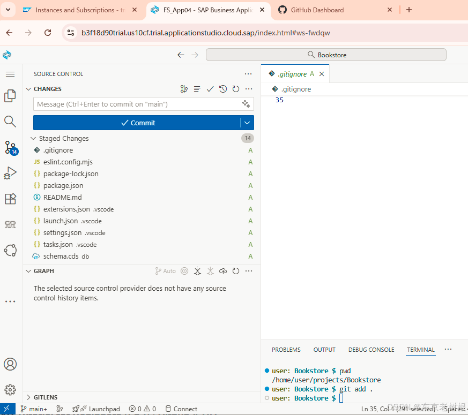Click the view as list icon in Changes
This screenshot has height=415, width=468.
pyautogui.click(x=197, y=89)
